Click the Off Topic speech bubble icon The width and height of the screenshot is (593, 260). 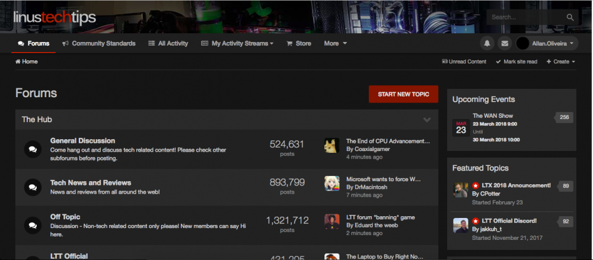pyautogui.click(x=33, y=225)
